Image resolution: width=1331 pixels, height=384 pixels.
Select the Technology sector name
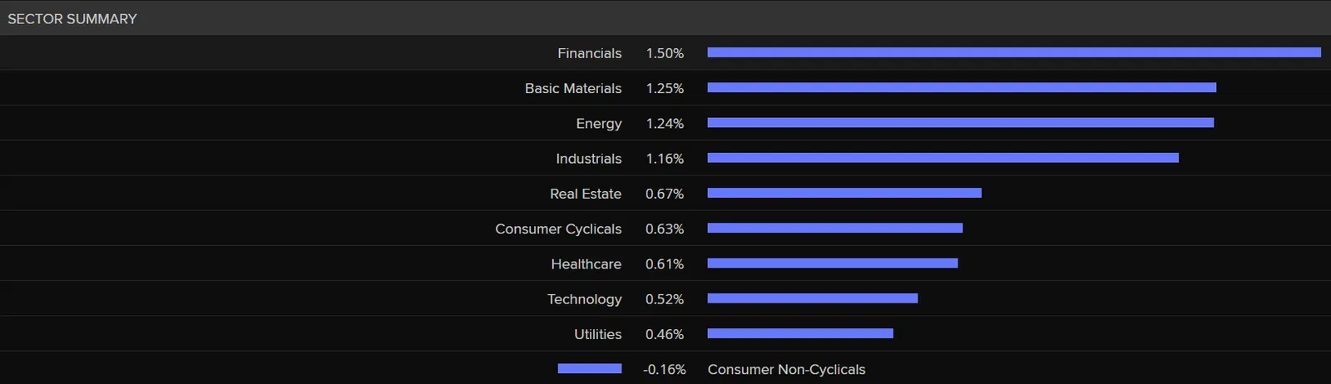(x=584, y=299)
